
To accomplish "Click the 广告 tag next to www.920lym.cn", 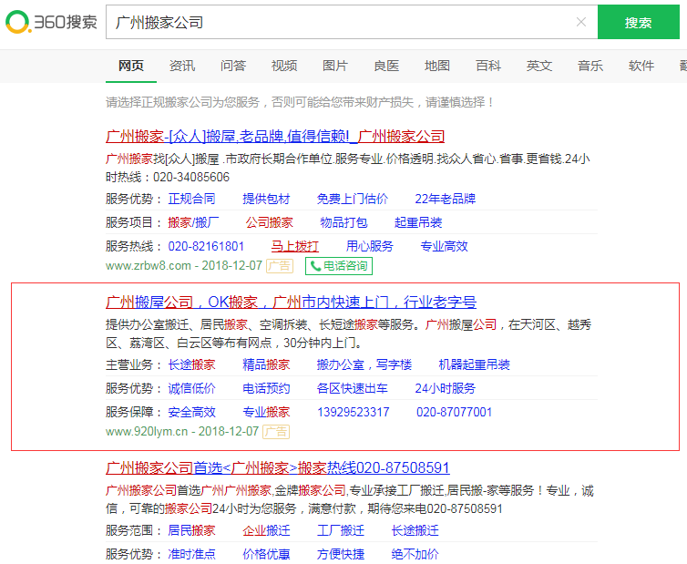I will (x=276, y=431).
